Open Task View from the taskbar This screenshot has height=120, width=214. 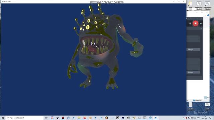click(46, 118)
